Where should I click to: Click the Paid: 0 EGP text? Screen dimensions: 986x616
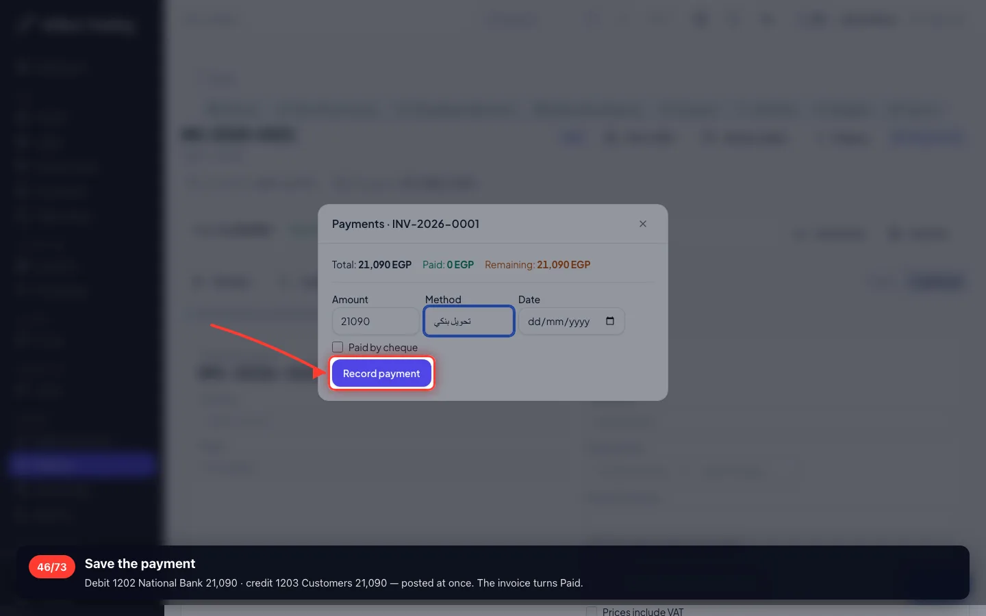448,265
